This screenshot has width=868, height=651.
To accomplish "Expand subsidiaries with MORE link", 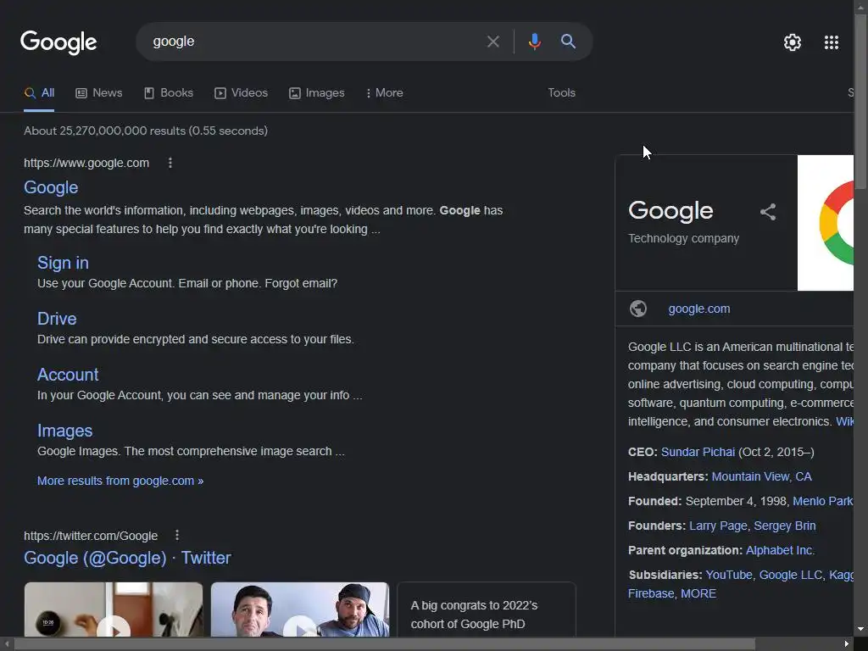I will [698, 593].
